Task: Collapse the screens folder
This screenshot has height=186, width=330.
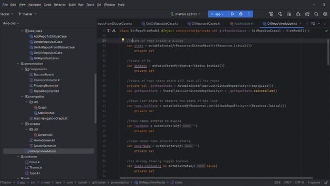Action: point(22,124)
